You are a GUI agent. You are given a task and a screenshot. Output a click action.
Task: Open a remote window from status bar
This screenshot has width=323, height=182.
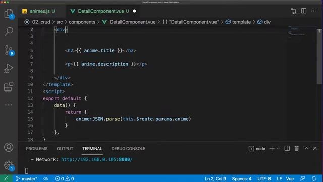(6, 178)
